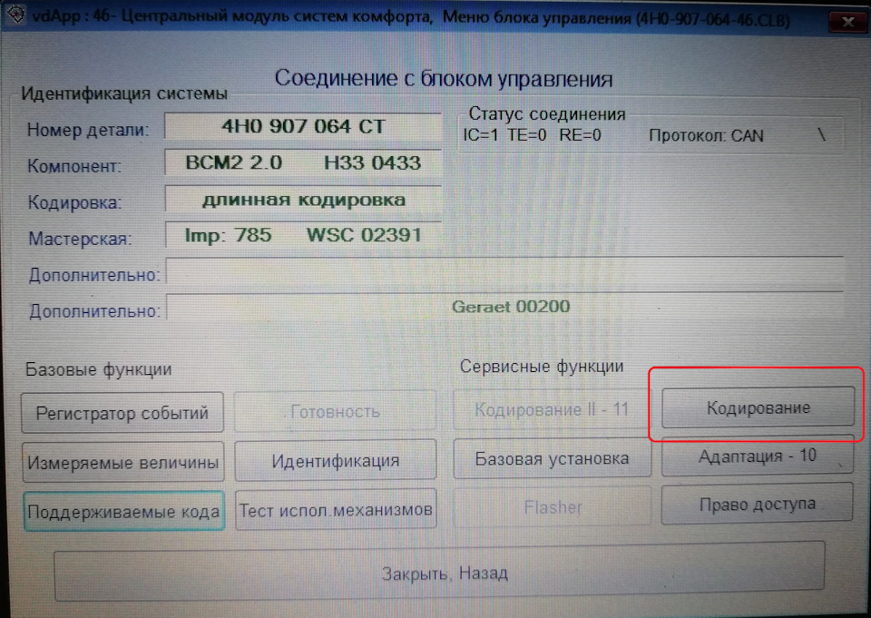Click the Кодировка field длинная кодировка

click(303, 200)
